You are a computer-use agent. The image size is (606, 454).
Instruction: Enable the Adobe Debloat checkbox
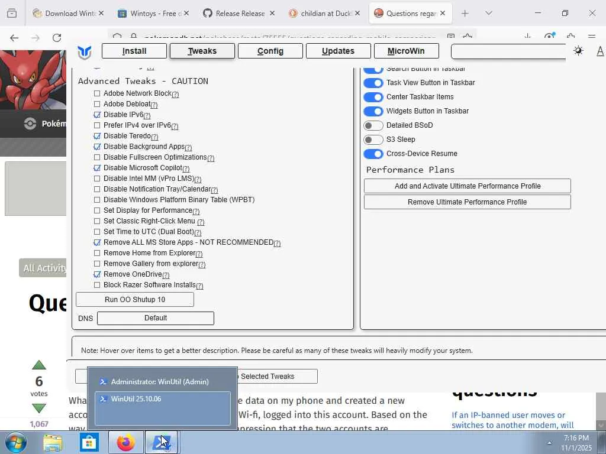[97, 104]
